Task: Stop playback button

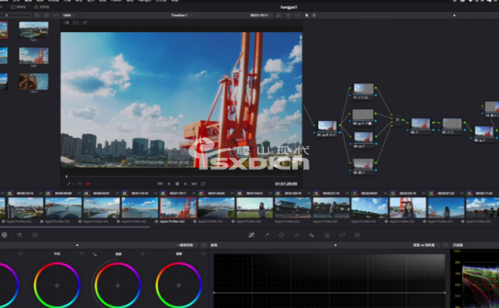Action: tap(178, 184)
